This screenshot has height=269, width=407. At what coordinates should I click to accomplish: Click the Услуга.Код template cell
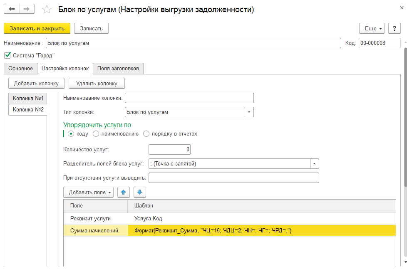pos(262,218)
